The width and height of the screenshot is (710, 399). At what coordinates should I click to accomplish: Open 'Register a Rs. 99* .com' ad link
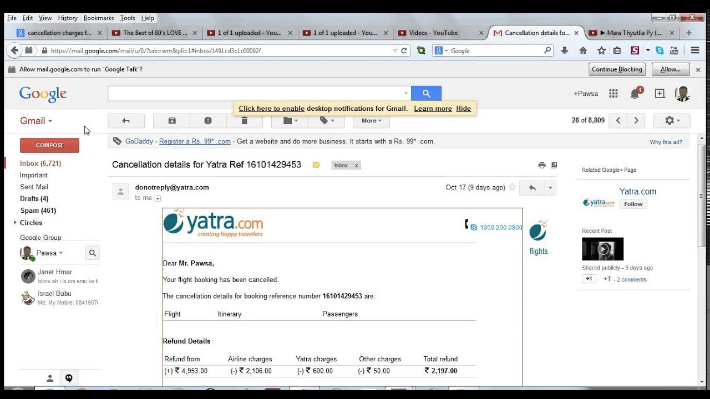point(195,141)
